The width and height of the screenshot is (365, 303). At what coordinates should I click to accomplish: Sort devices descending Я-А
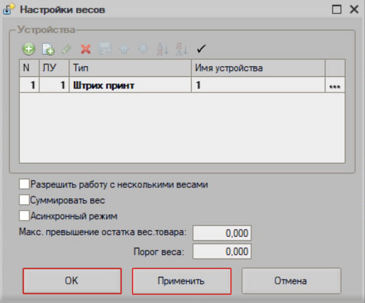(181, 49)
